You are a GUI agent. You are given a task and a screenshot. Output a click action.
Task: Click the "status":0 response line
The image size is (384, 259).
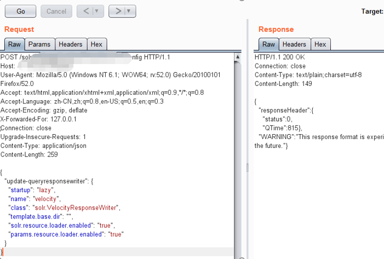278,119
